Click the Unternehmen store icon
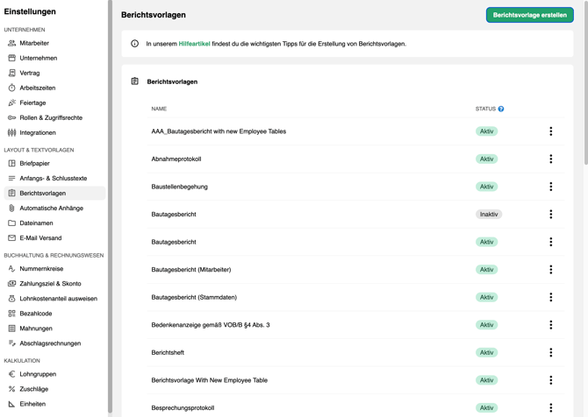Screen dimensions: 588x417 point(12,58)
